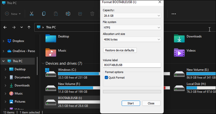Viewport: 216px width, 114px height.
Task: Select the New Volume (F:) drive
Action: pyautogui.click(x=72, y=88)
